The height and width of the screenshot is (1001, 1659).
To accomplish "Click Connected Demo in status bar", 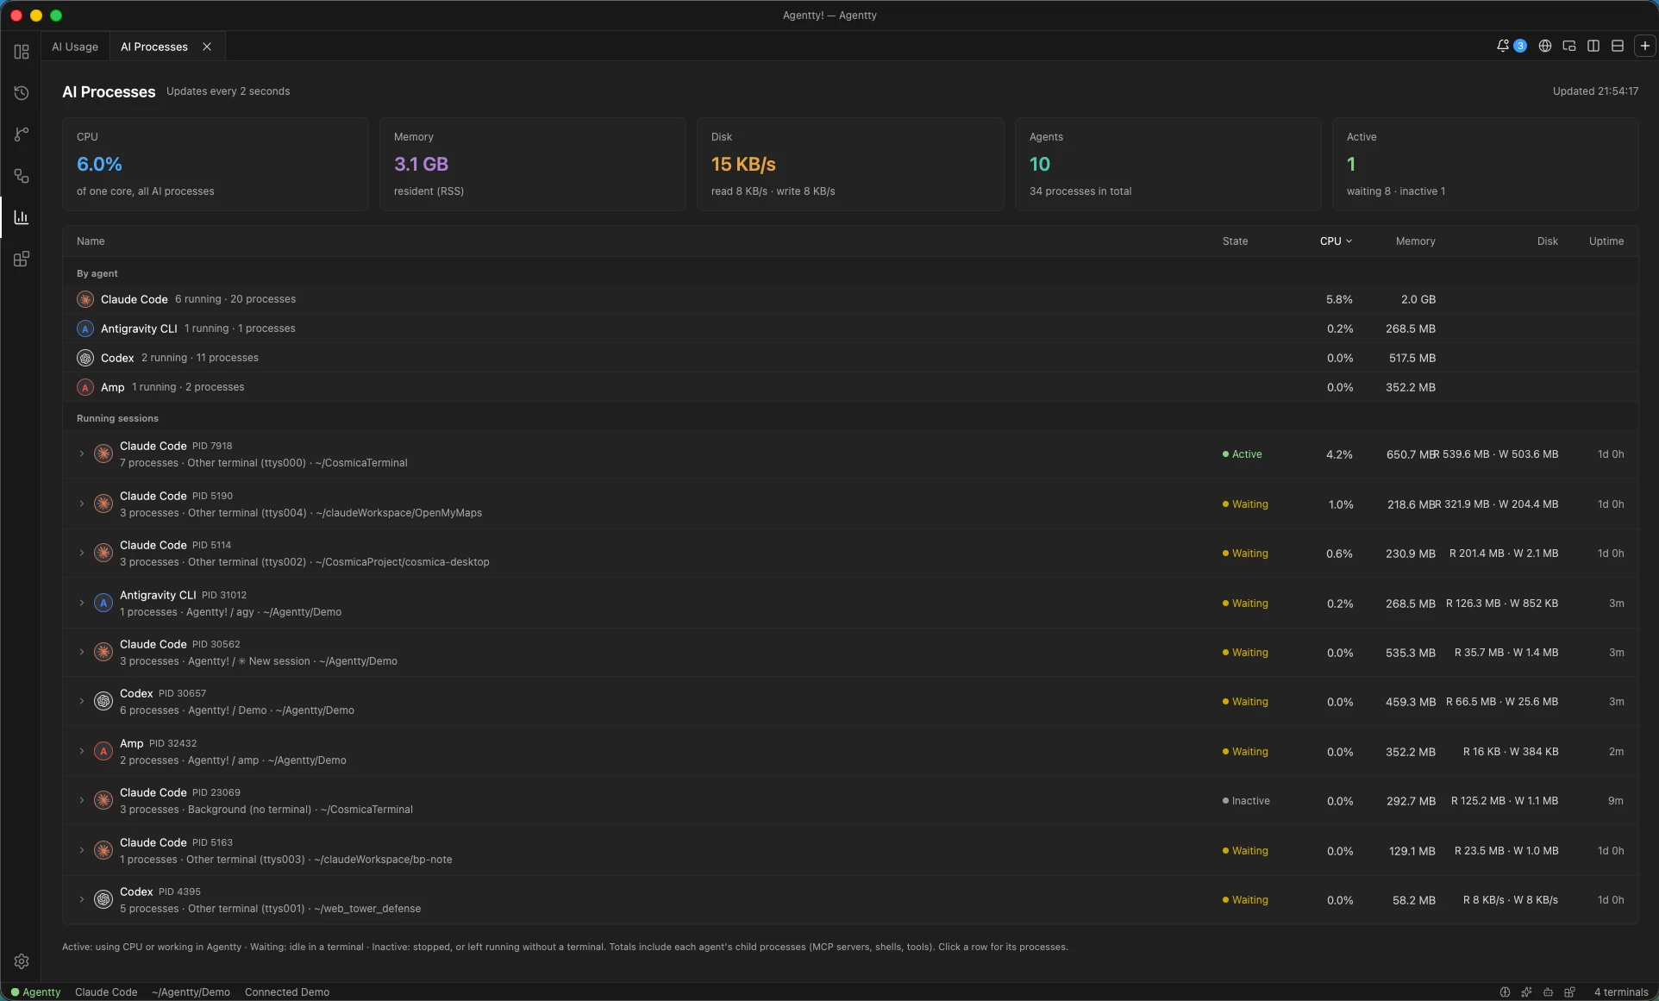I will pos(287,992).
